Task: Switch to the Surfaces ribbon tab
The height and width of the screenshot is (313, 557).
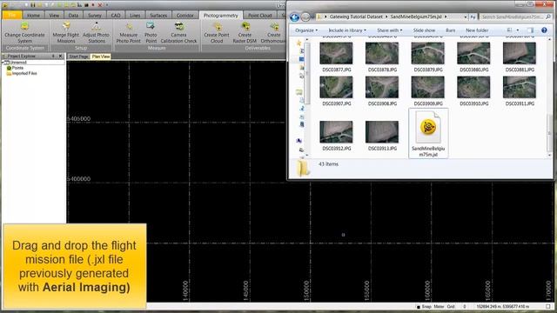Action: tap(158, 16)
